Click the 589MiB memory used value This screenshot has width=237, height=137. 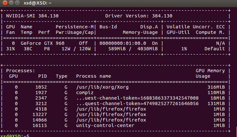(x=117, y=49)
